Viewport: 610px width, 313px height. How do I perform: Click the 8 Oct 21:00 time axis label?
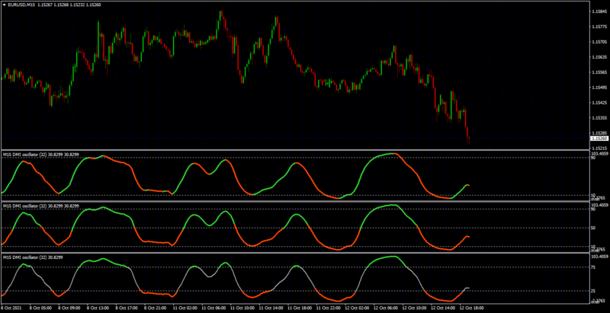pyautogui.click(x=157, y=308)
